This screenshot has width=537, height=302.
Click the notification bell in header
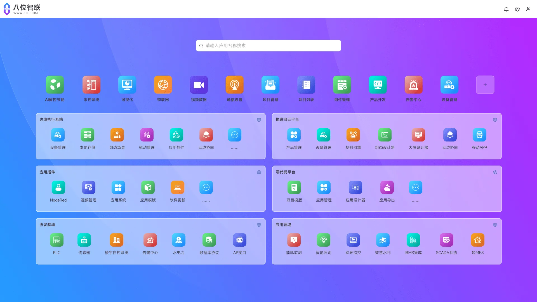point(506,9)
